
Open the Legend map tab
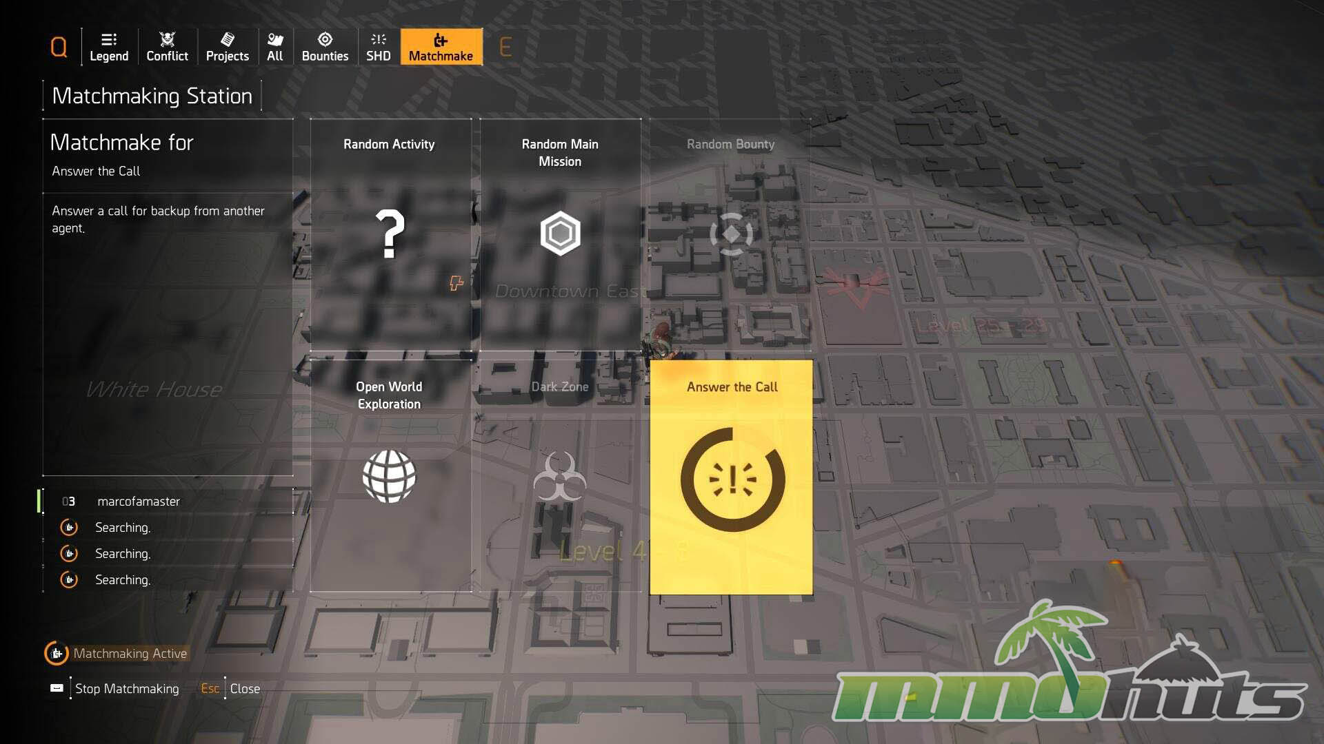click(x=109, y=47)
